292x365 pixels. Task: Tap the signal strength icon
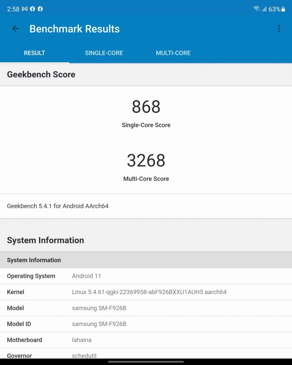pyautogui.click(x=264, y=9)
